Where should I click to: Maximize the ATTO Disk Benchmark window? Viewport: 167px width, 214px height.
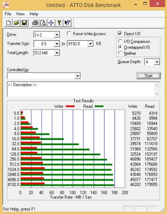click(145, 4)
